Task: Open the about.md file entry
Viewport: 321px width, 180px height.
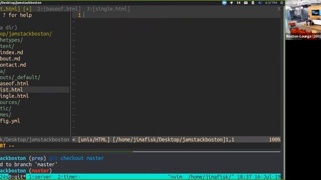Action: tap(10, 58)
